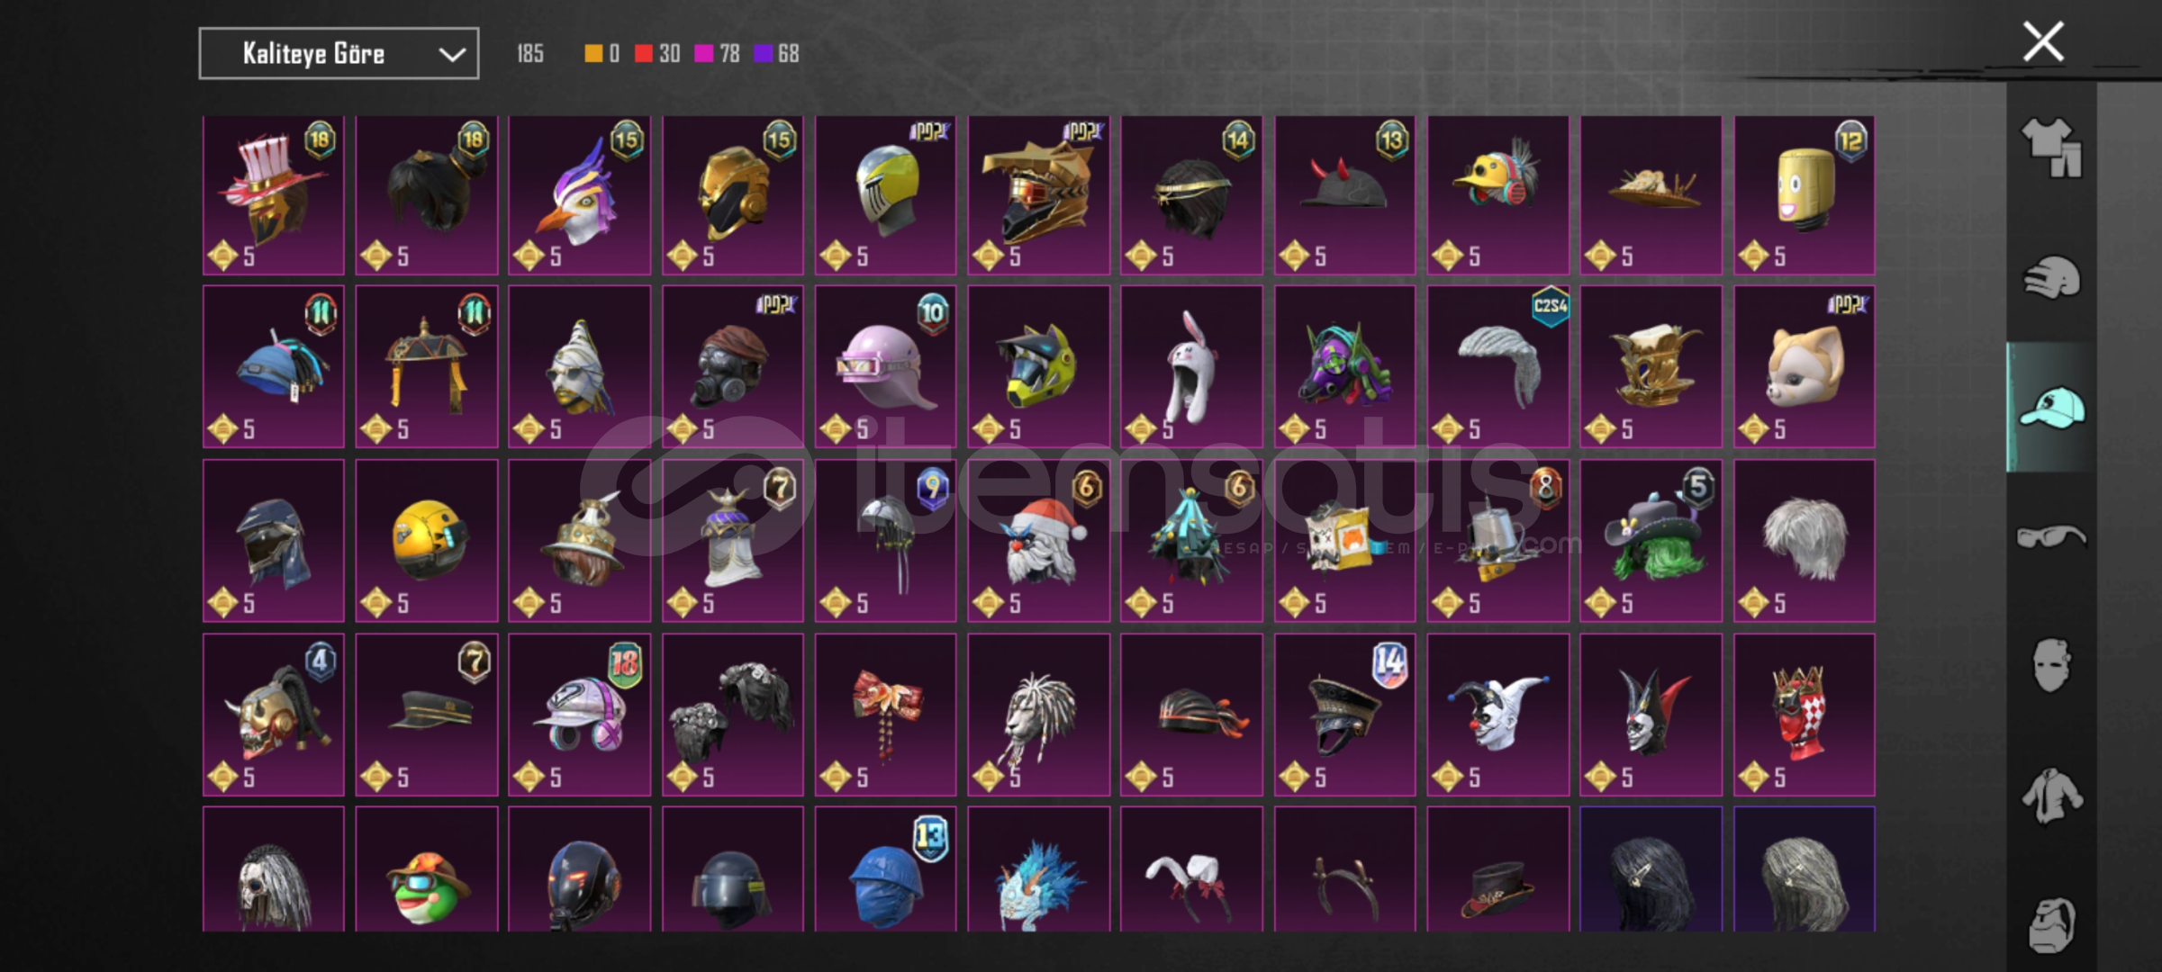Select the Santa hat bearded mask item
Image resolution: width=2162 pixels, height=972 pixels.
click(x=1038, y=541)
